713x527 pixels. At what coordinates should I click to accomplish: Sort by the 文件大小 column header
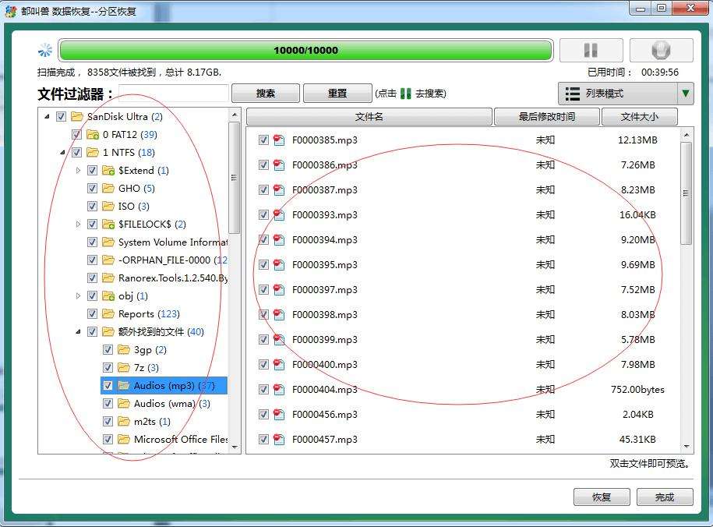coord(638,117)
